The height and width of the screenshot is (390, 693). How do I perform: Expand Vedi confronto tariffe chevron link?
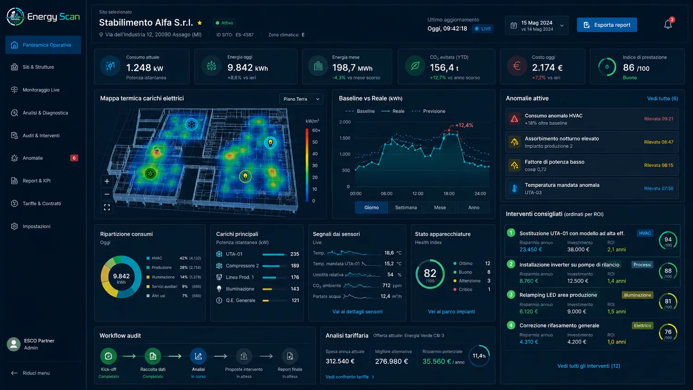click(350, 377)
